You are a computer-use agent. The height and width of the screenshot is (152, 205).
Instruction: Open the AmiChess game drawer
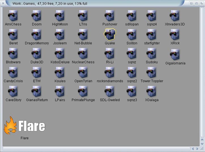(13, 16)
